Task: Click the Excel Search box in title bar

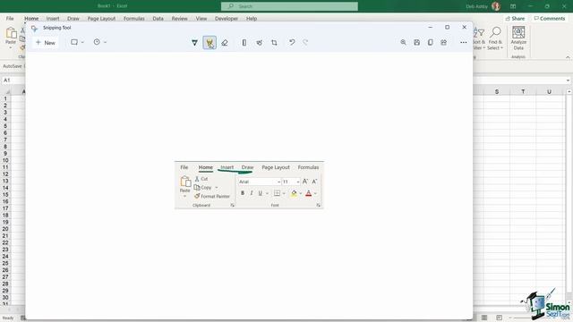Action: point(289,6)
